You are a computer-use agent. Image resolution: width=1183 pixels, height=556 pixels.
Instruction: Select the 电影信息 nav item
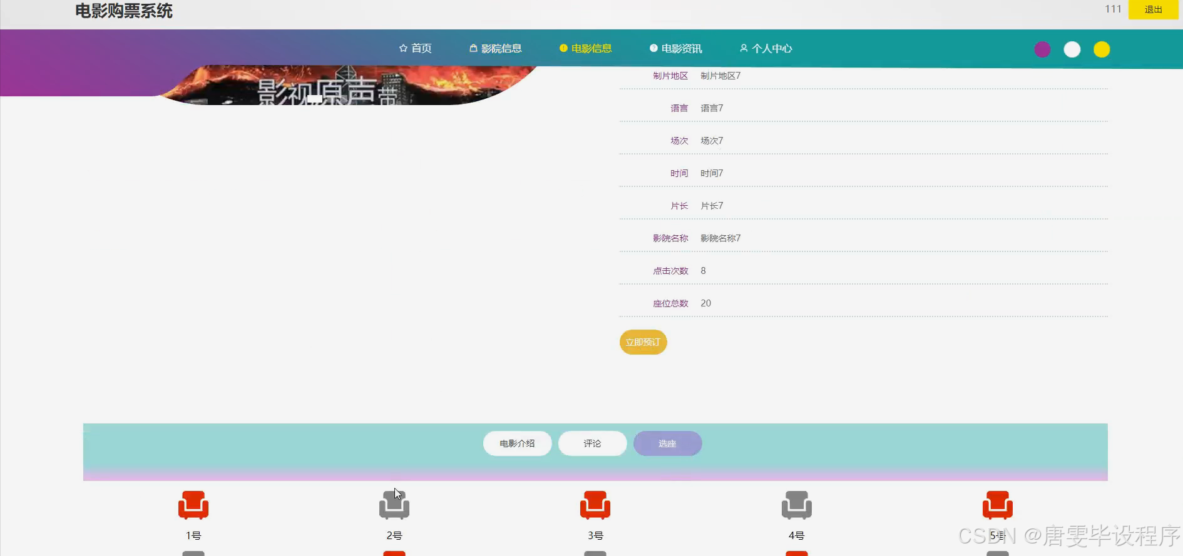[585, 48]
